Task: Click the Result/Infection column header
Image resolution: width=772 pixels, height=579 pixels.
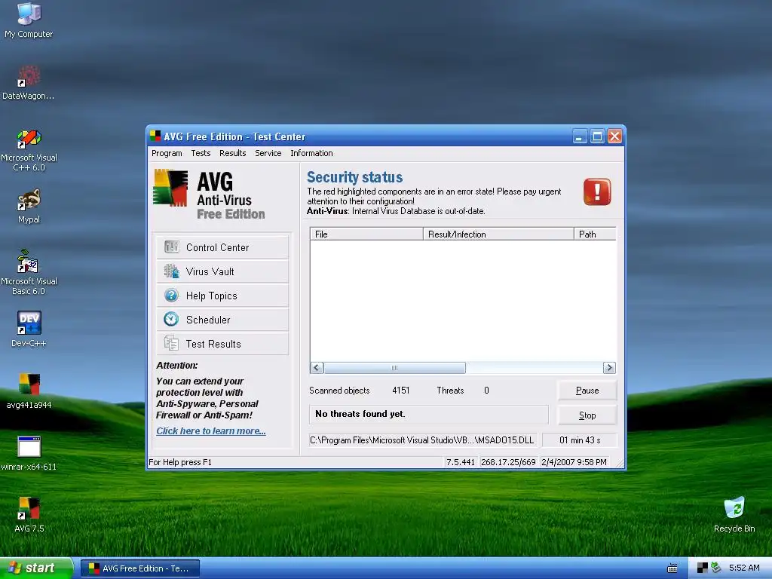Action: pos(498,234)
